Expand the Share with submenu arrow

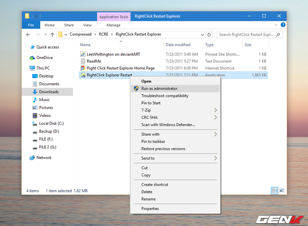(216, 134)
